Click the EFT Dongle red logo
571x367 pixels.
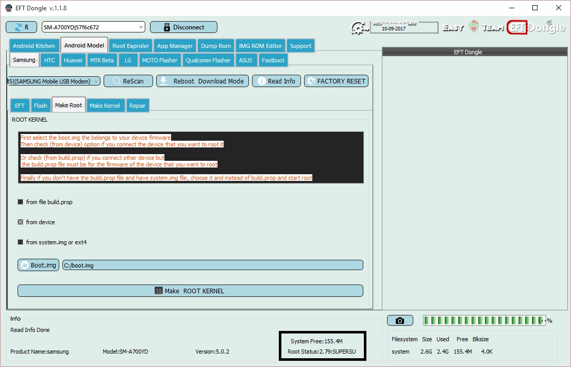click(x=517, y=27)
